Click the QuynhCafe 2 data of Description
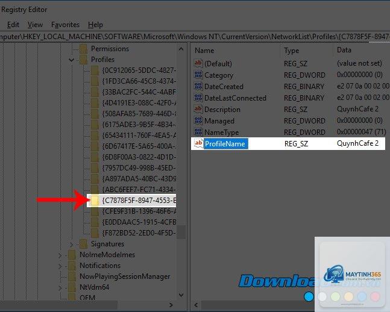 pyautogui.click(x=357, y=109)
